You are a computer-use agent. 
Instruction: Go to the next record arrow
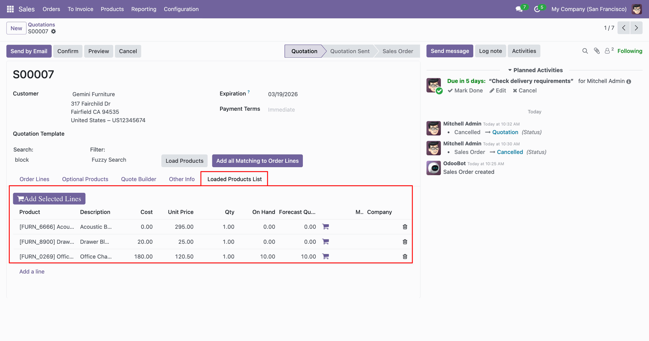coord(636,28)
